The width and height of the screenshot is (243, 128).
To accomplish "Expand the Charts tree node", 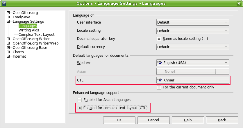I will tap(8, 52).
